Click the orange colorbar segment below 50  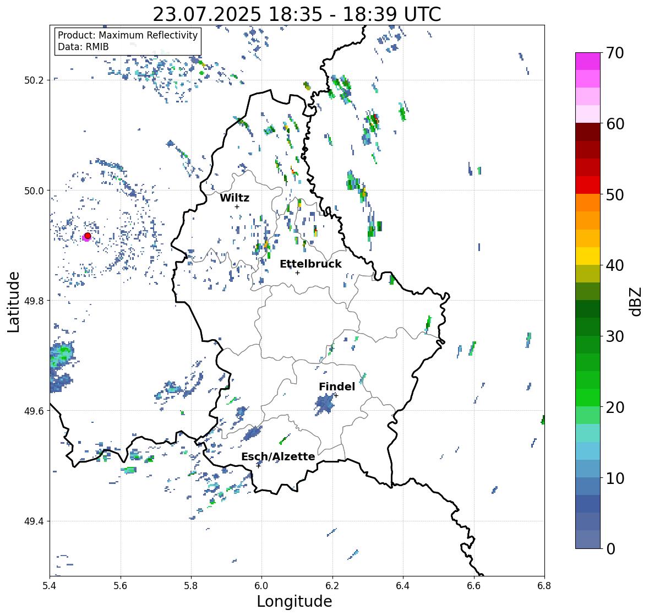[588, 203]
